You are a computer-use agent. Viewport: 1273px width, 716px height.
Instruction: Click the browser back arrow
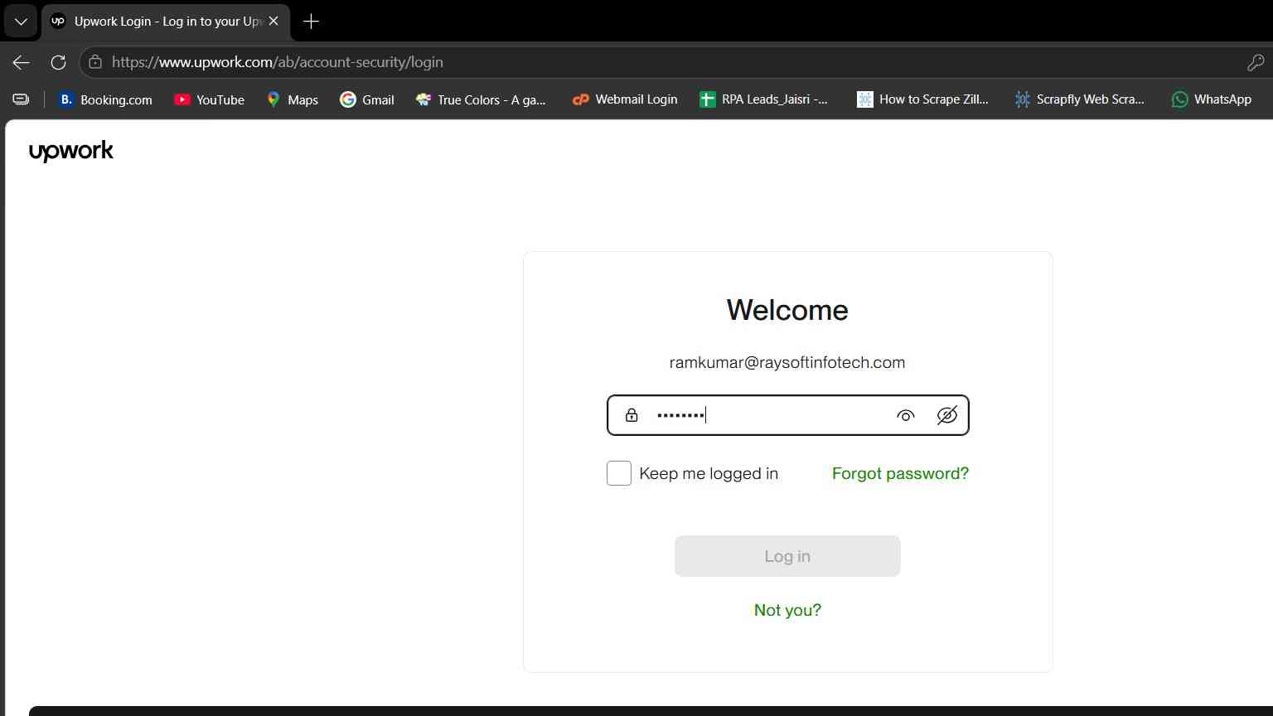pyautogui.click(x=22, y=62)
